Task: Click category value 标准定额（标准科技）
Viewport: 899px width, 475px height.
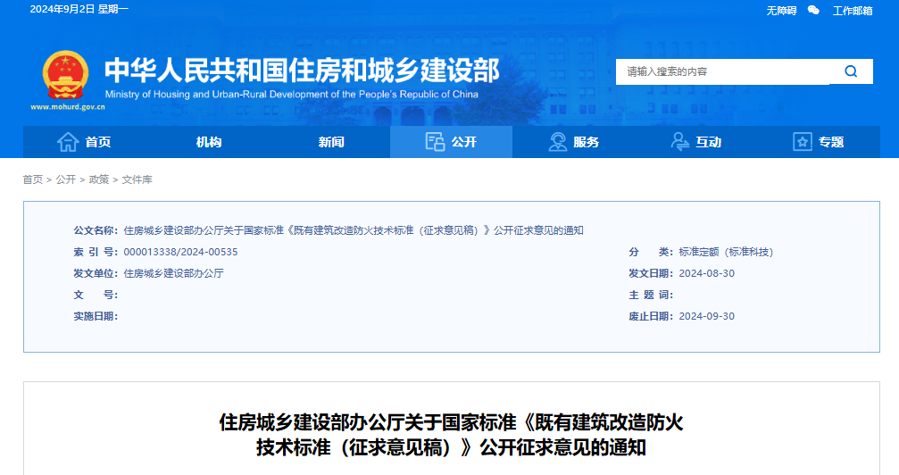Action: coord(726,252)
